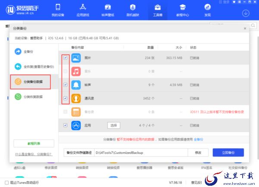Click the 登录 login link at top
This screenshot has width=259, height=187.
[x=224, y=2]
